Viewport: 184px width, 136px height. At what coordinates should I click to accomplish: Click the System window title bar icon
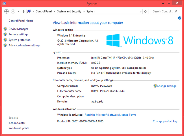[x=4, y=3]
